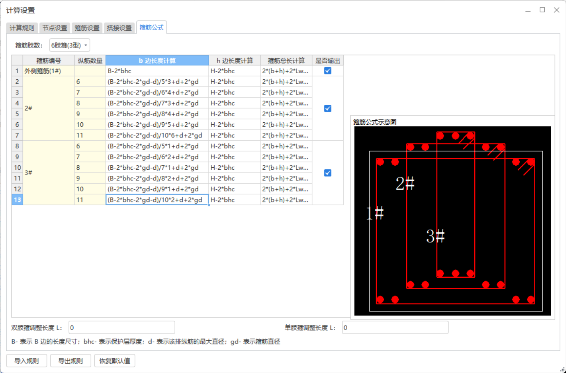Select the B-2*bhc formula cell in row 1

click(x=157, y=71)
